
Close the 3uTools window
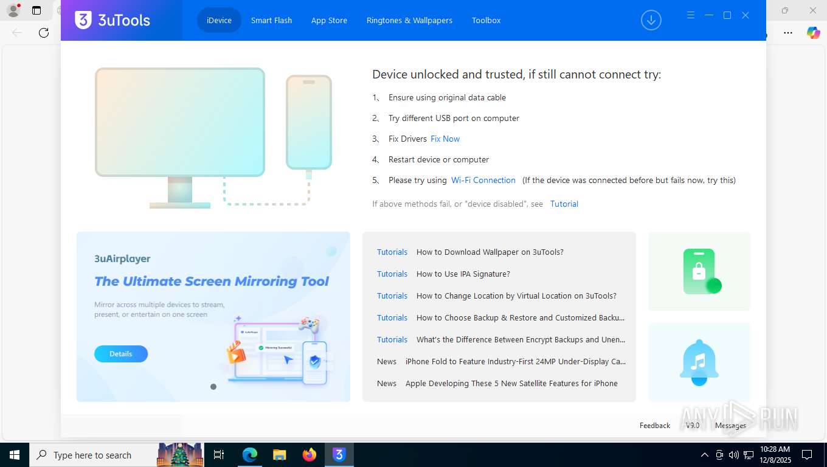click(746, 15)
